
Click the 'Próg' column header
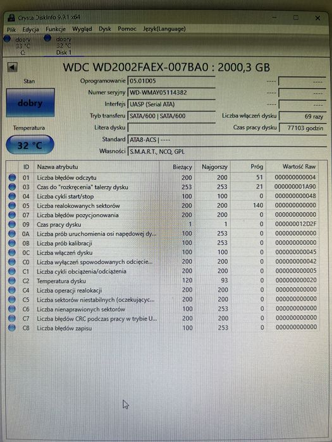click(x=249, y=167)
